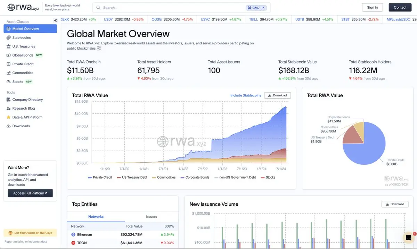Viewport: 417px width, 249px height.
Task: Click the Sign in button
Action: [x=372, y=7]
